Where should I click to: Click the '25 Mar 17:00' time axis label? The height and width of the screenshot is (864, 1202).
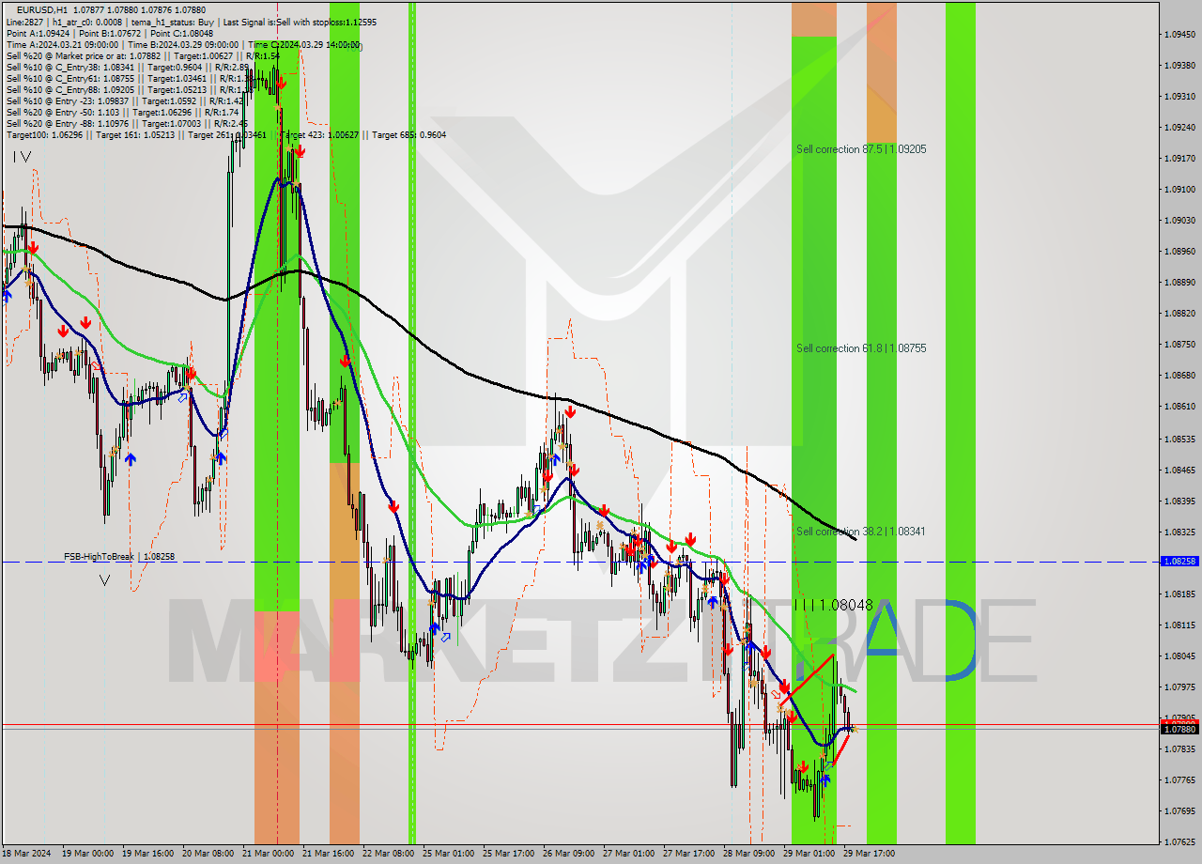coord(508,854)
